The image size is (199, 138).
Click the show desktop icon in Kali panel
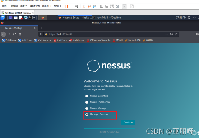(10, 18)
